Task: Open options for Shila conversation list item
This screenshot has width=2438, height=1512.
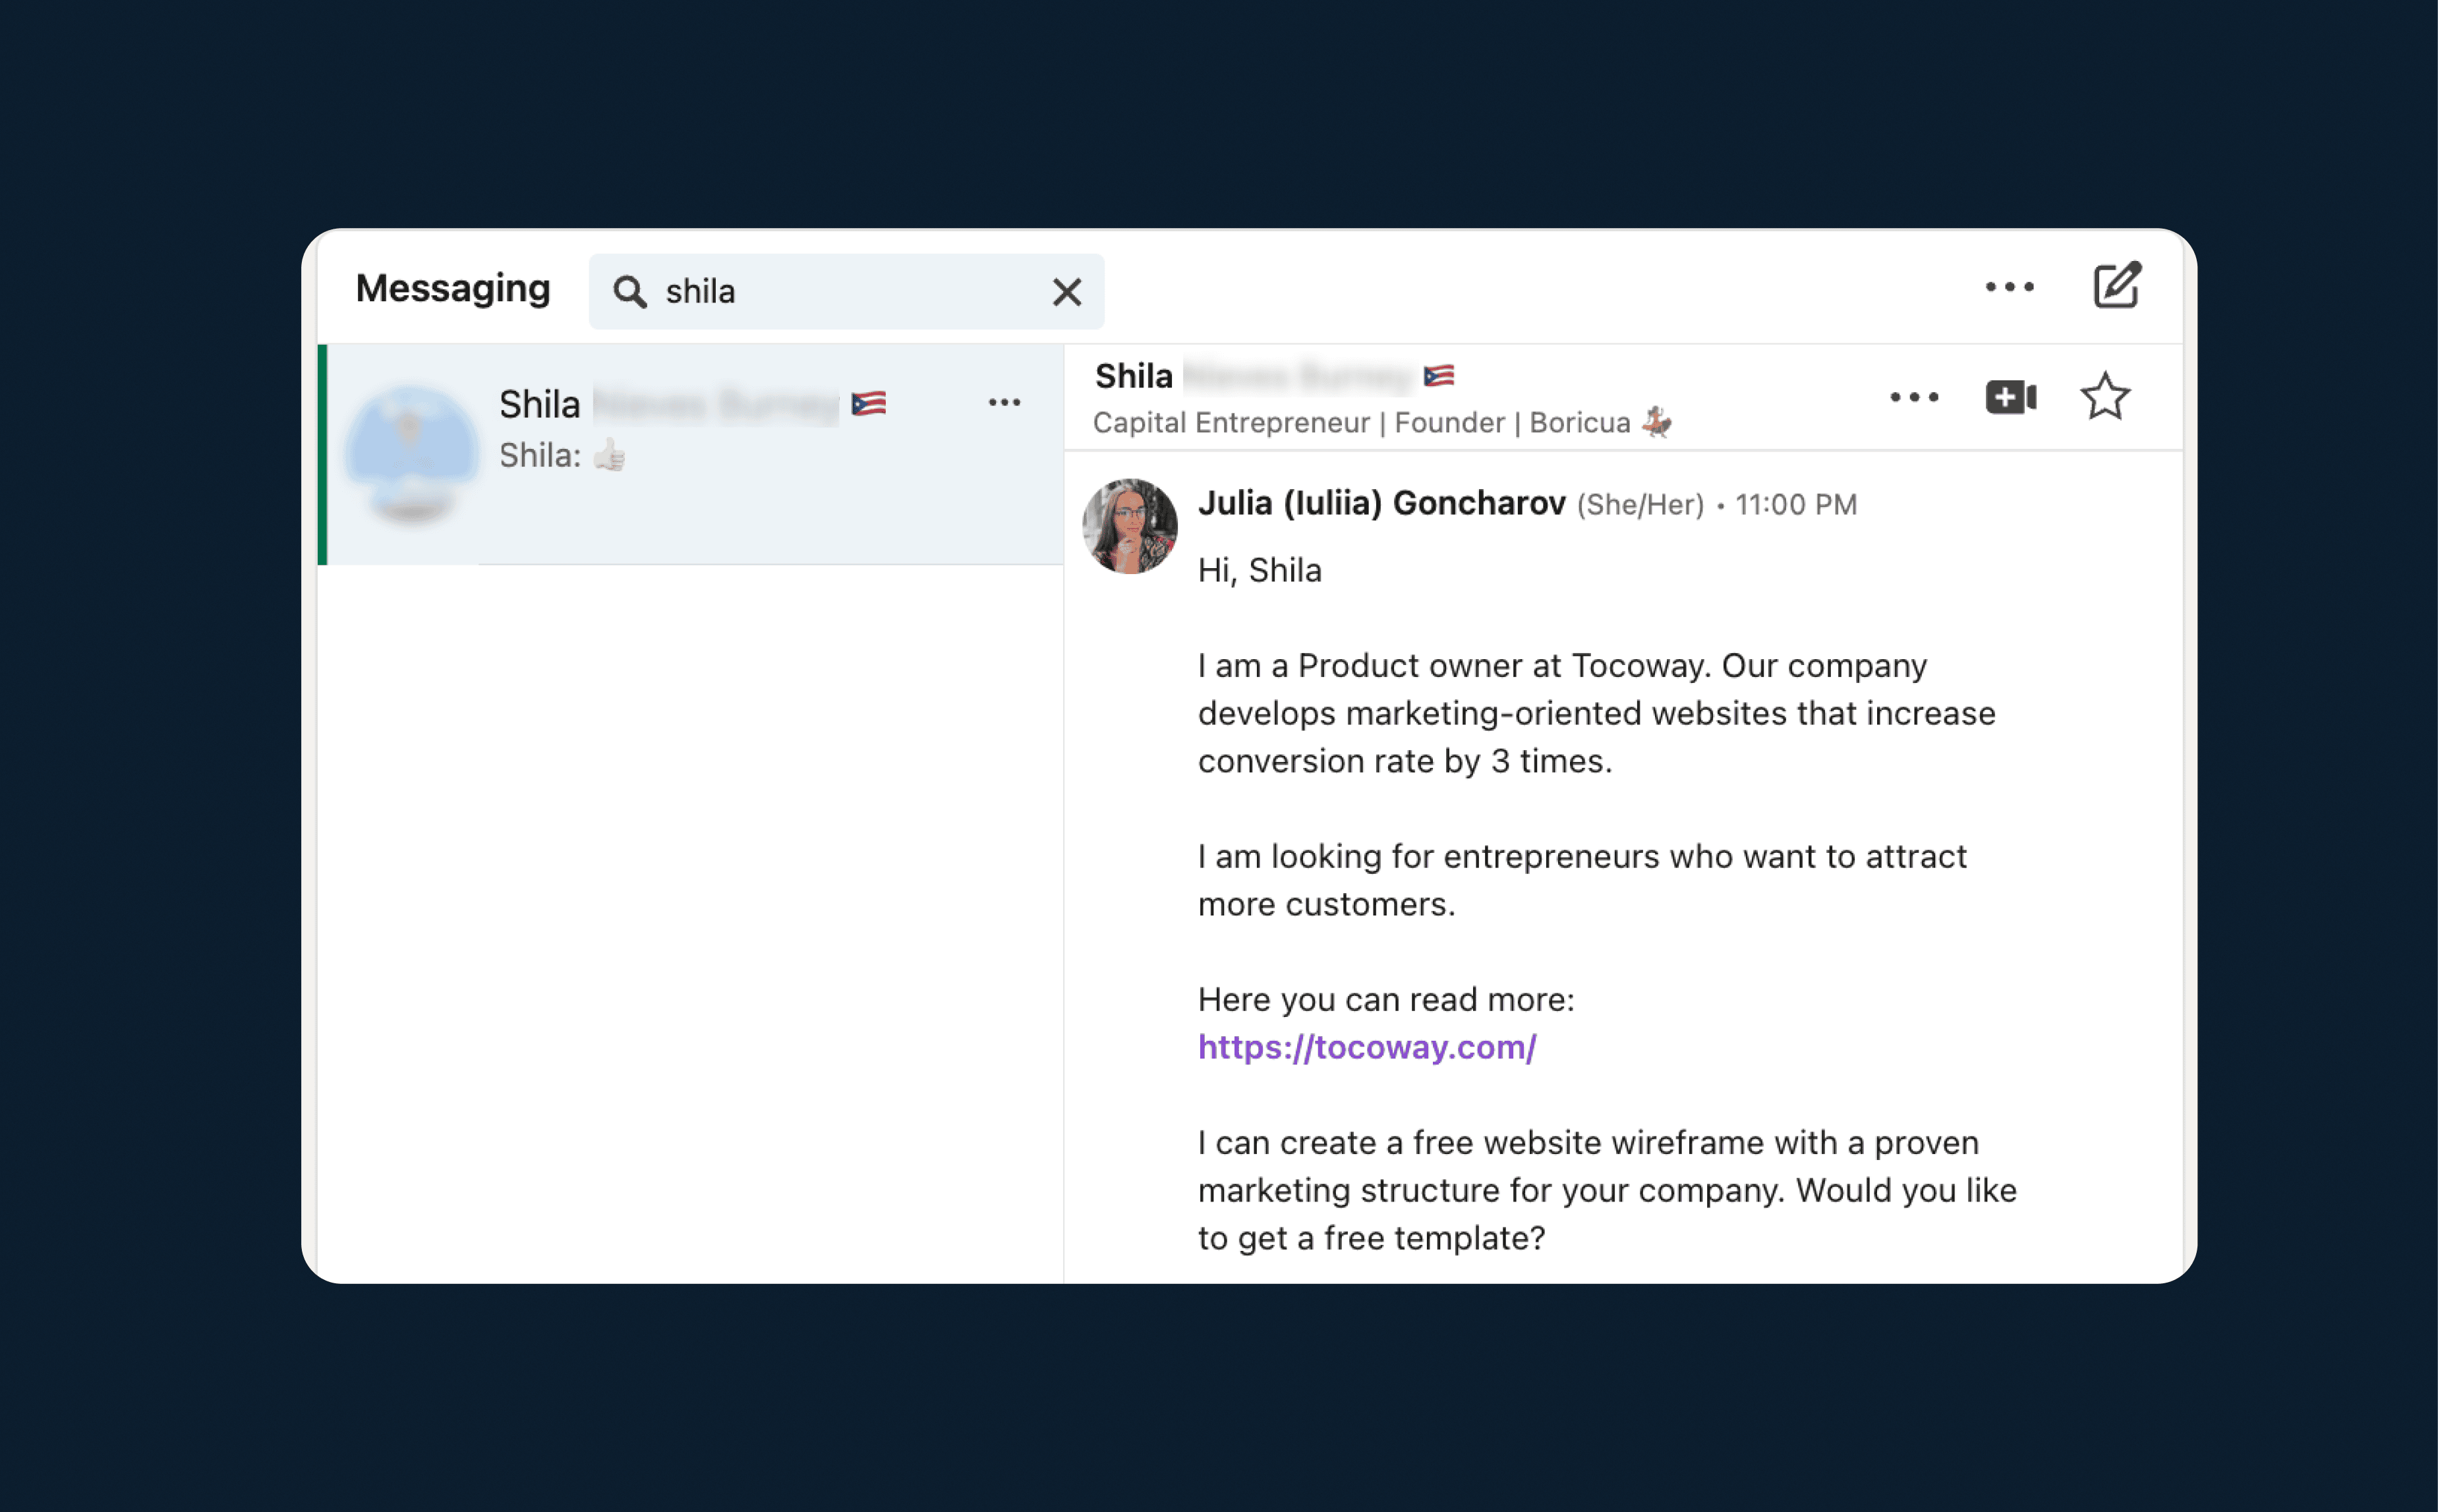Action: click(1004, 403)
